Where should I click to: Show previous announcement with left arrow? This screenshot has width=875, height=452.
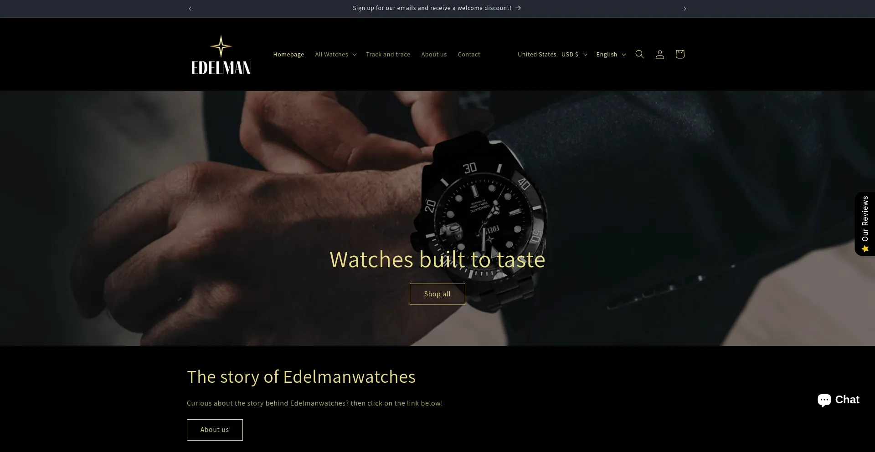pyautogui.click(x=190, y=9)
